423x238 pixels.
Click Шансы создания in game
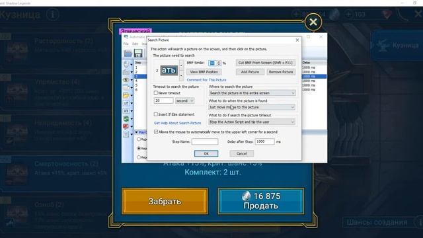tap(377, 223)
